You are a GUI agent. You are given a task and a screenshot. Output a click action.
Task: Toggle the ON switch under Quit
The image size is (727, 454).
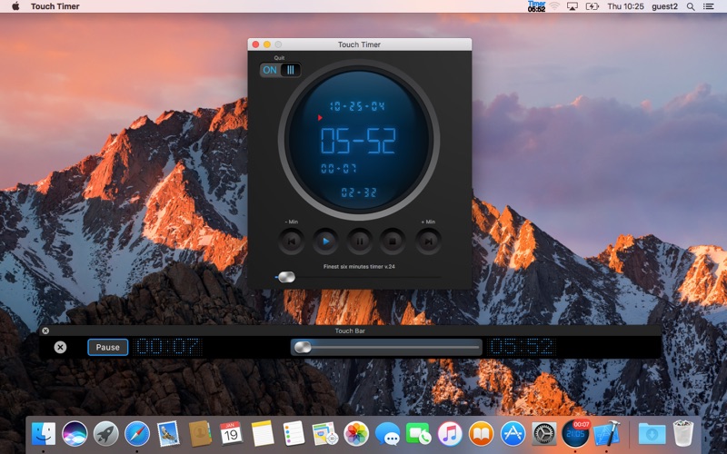(x=281, y=70)
